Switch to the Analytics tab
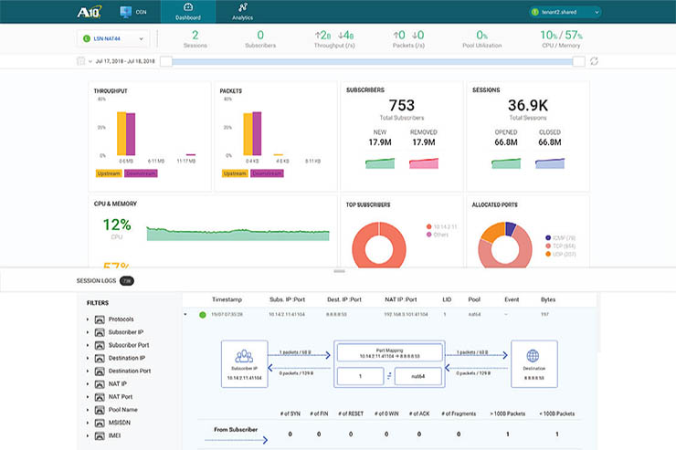 pyautogui.click(x=243, y=12)
